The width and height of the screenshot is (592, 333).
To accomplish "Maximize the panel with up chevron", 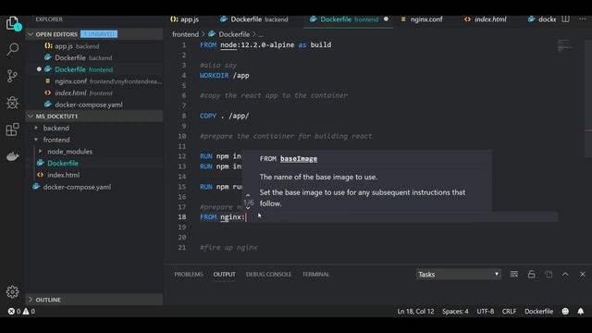I will (x=565, y=275).
